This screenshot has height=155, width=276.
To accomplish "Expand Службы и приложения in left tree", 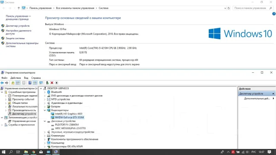I will click(x=2, y=125).
